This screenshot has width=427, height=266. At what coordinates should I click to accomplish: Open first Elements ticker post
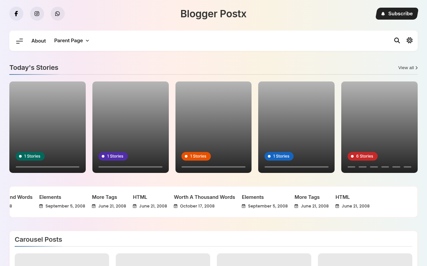click(x=50, y=197)
